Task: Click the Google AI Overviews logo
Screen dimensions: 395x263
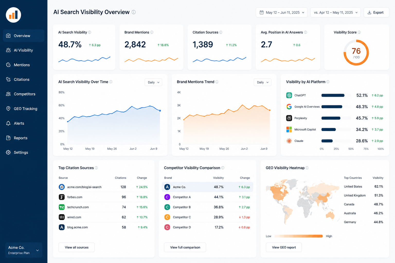Action: pyautogui.click(x=289, y=107)
